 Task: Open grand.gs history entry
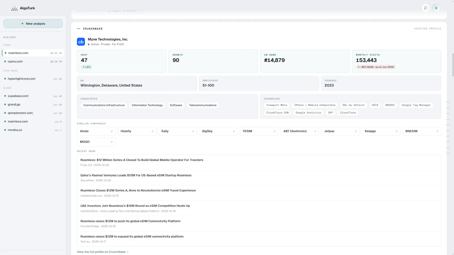click(33, 105)
